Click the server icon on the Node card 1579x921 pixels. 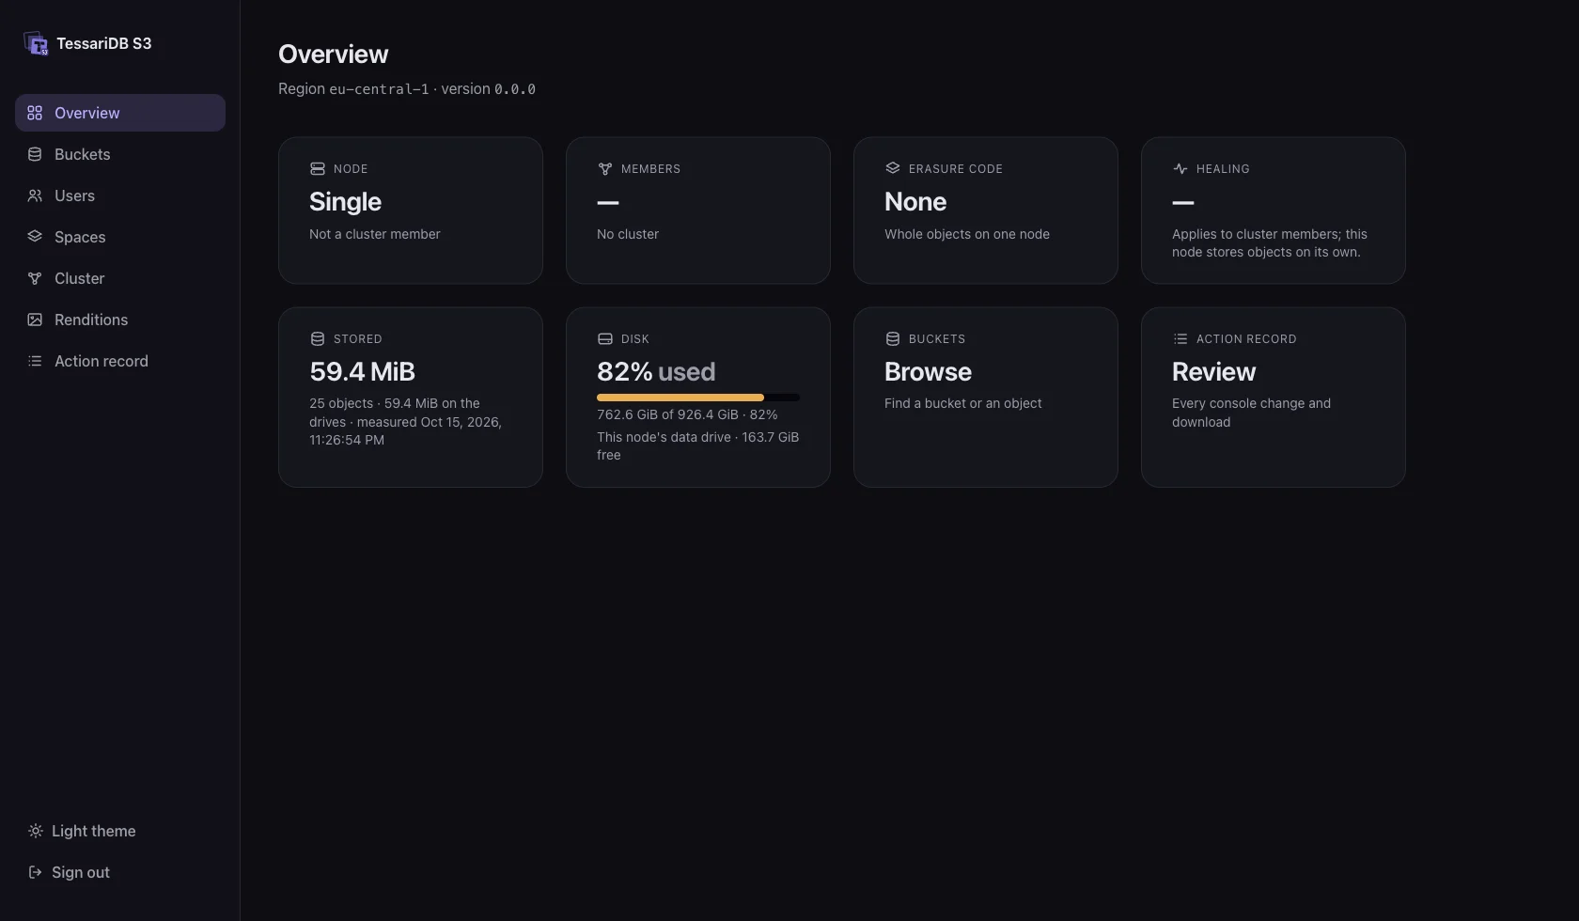point(318,169)
